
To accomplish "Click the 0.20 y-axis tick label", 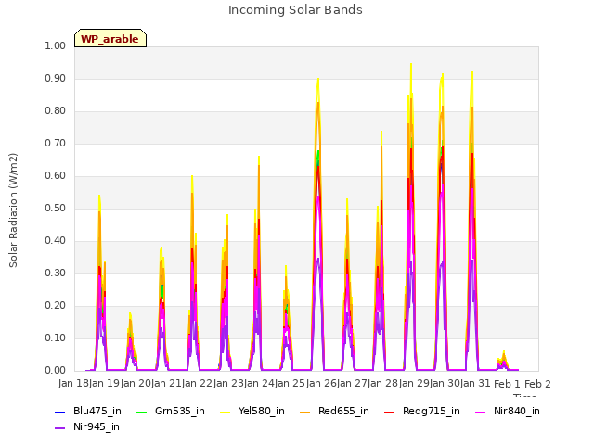I will tap(56, 306).
